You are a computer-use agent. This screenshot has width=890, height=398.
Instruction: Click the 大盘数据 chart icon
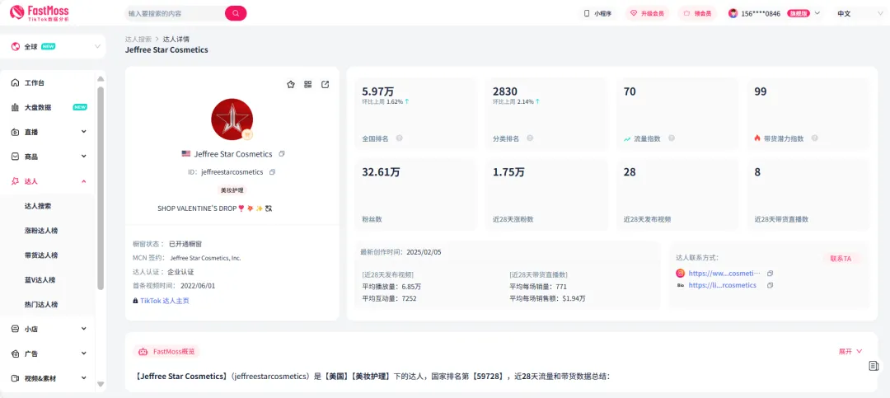[16, 107]
